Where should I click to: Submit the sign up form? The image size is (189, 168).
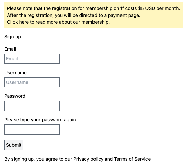[14, 145]
